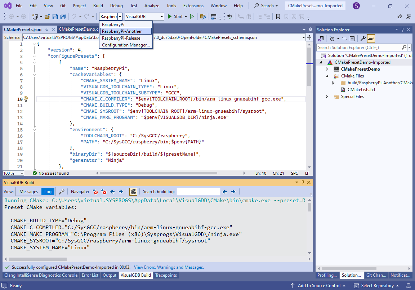Open the Build menu
This screenshot has height=290, width=415.
pyautogui.click(x=98, y=5)
